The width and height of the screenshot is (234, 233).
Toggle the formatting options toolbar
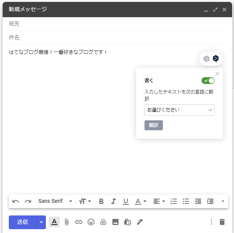coord(54,222)
